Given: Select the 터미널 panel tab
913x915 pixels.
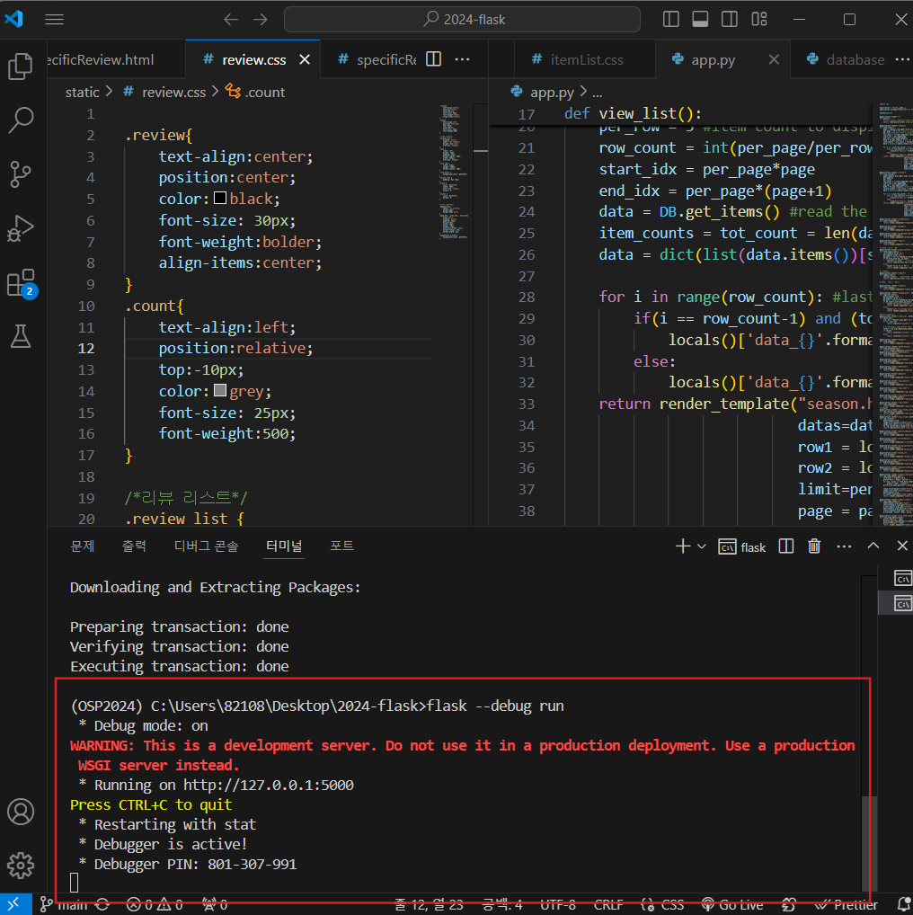Looking at the screenshot, I should pos(284,546).
